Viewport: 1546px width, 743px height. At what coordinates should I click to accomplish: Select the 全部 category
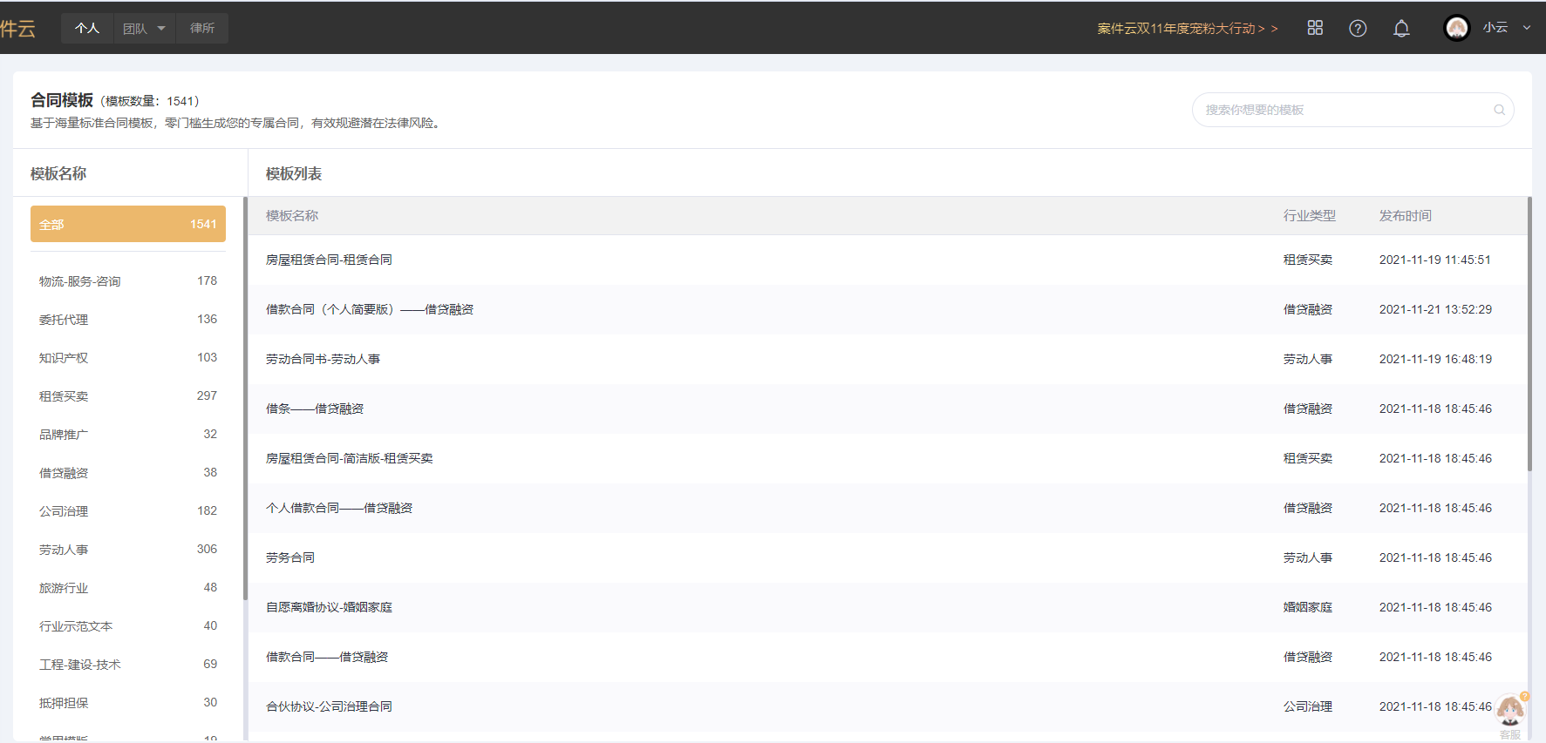[127, 224]
